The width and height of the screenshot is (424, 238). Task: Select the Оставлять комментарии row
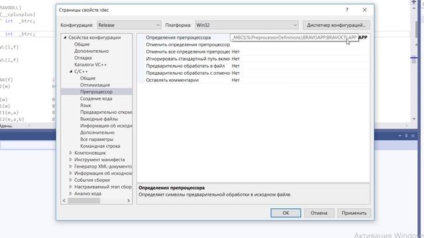click(253, 80)
